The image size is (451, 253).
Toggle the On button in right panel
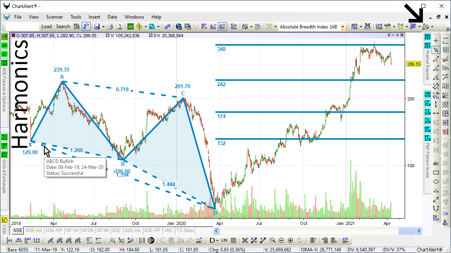(x=445, y=213)
